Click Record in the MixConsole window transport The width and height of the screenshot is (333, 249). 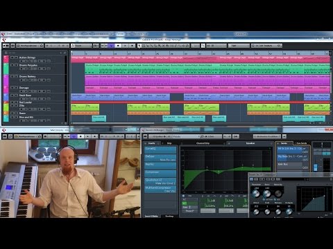94,136
